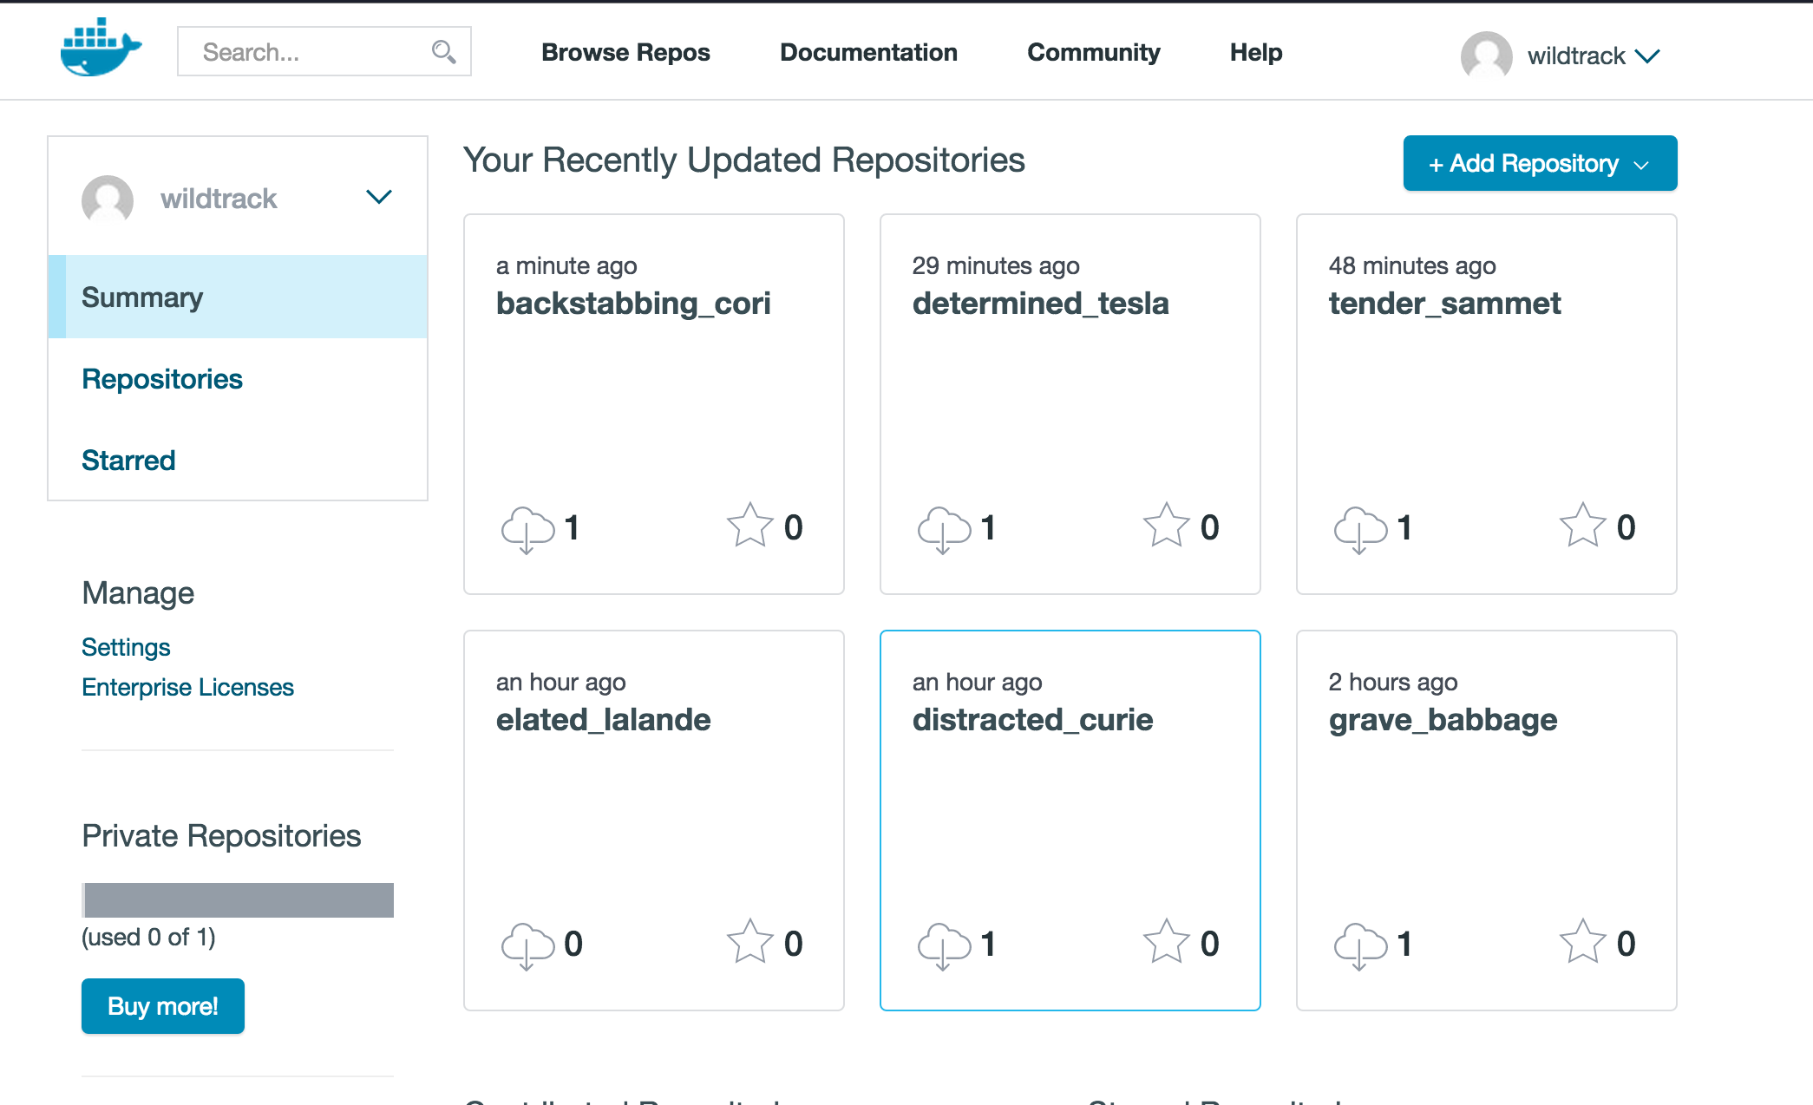Open the Enterprise Licenses link
Viewport: 1813px width, 1105px height.
(187, 688)
